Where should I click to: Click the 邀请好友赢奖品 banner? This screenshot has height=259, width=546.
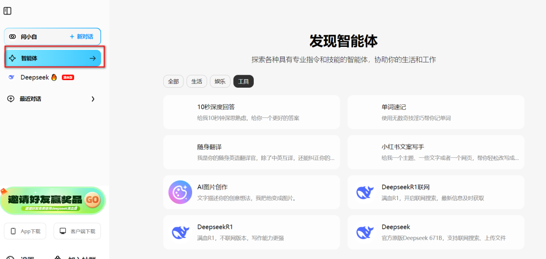pos(52,201)
